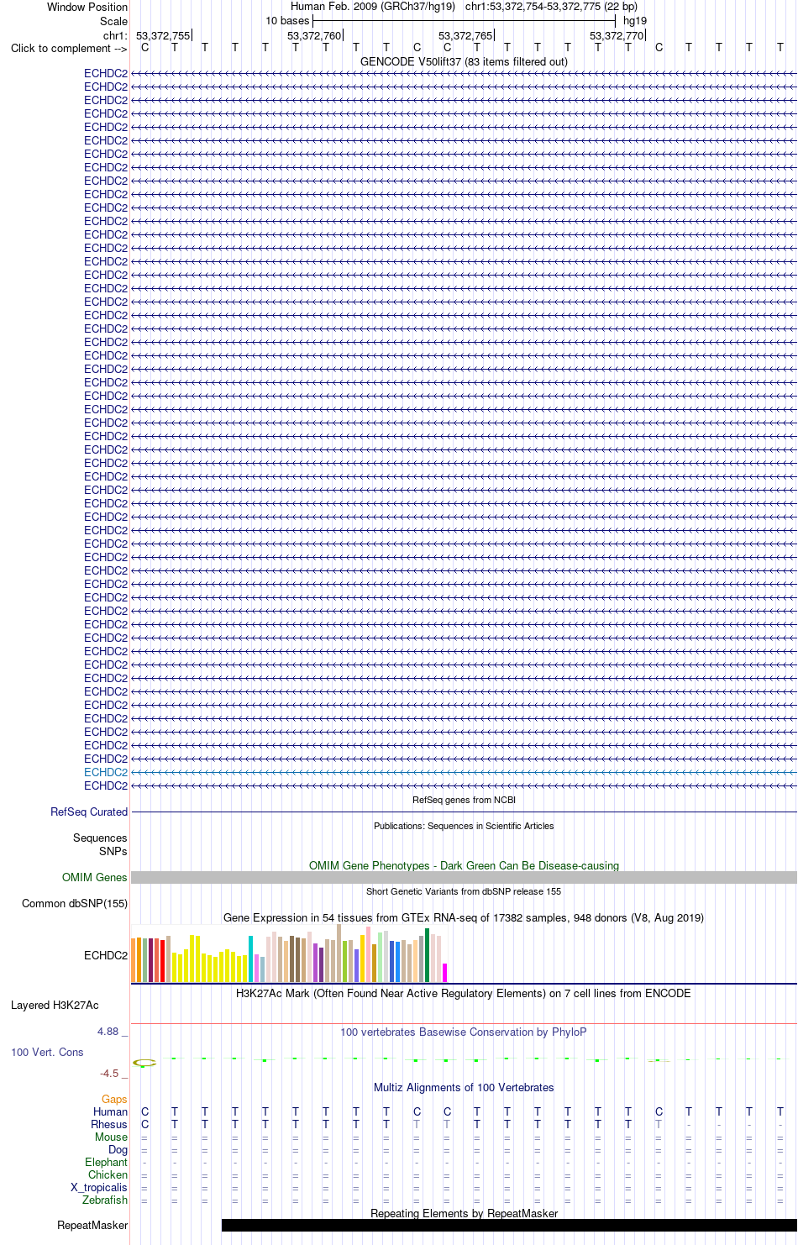This screenshot has width=798, height=1245.
Task: Click the black RepeatMasker element bar
Action: pos(509,1225)
